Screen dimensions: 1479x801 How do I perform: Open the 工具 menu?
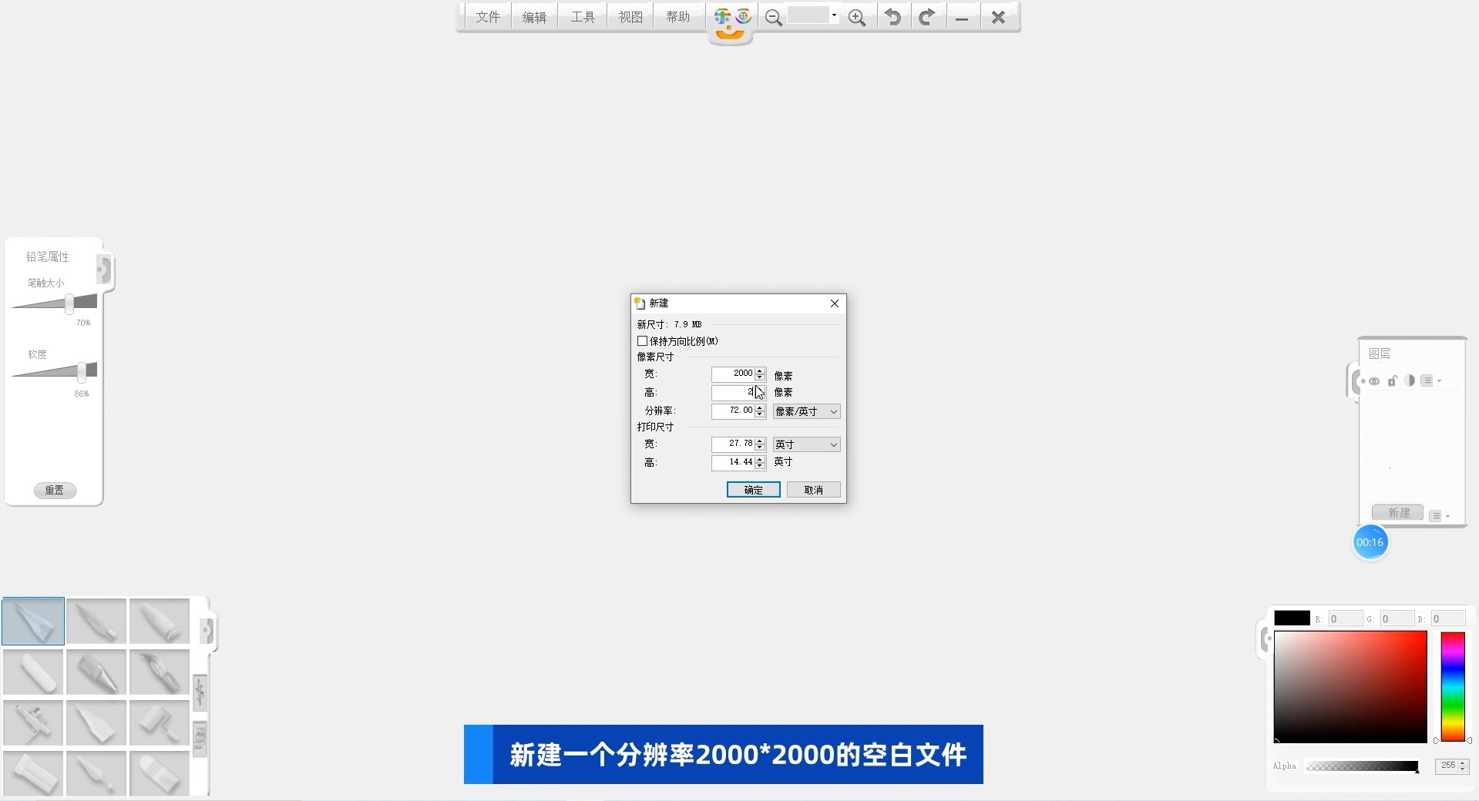pyautogui.click(x=582, y=17)
